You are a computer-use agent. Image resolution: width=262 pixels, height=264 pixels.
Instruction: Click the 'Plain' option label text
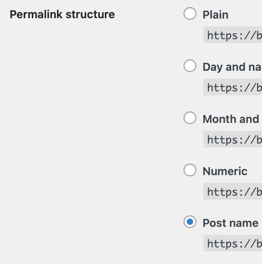tap(215, 15)
